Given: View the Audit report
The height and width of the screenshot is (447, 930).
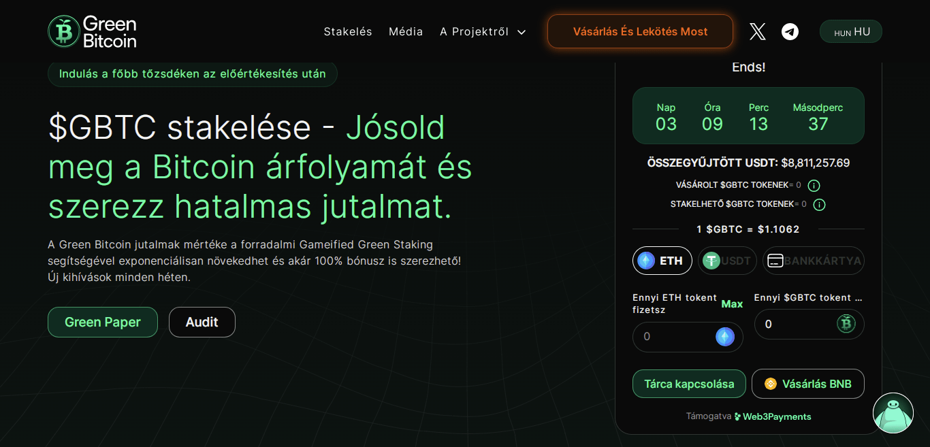Looking at the screenshot, I should point(202,322).
